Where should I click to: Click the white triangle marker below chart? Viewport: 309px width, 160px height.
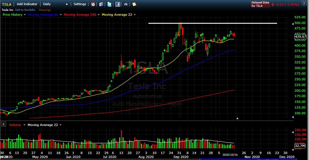pos(237,118)
